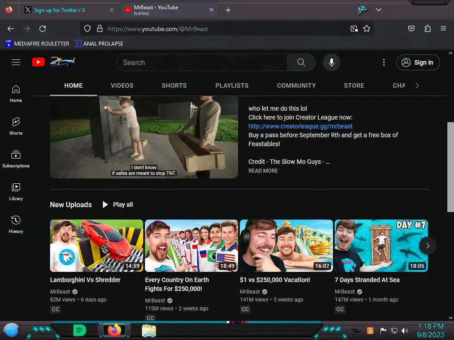Image resolution: width=454 pixels, height=340 pixels.
Task: Switch to the VIDEOS channel tab
Action: click(122, 85)
